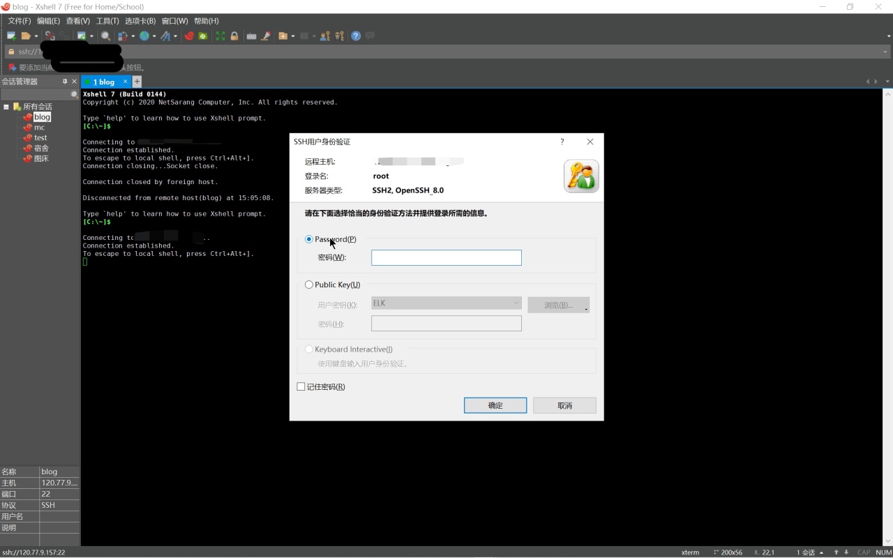893x558 pixels.
Task: Select the 图床 session
Action: click(41, 159)
